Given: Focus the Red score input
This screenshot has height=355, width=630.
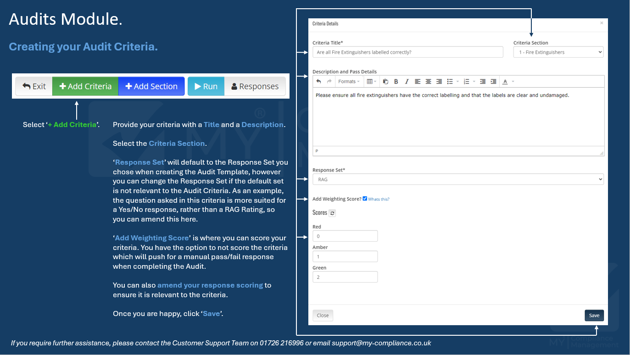Looking at the screenshot, I should pos(345,236).
